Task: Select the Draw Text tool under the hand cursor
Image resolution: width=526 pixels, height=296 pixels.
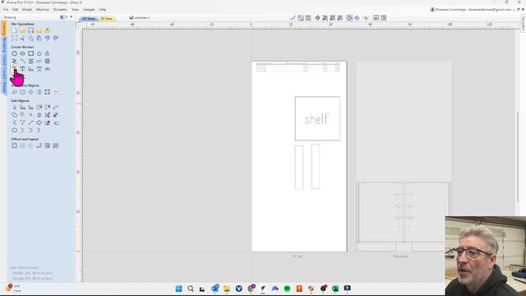Action: 15,69
